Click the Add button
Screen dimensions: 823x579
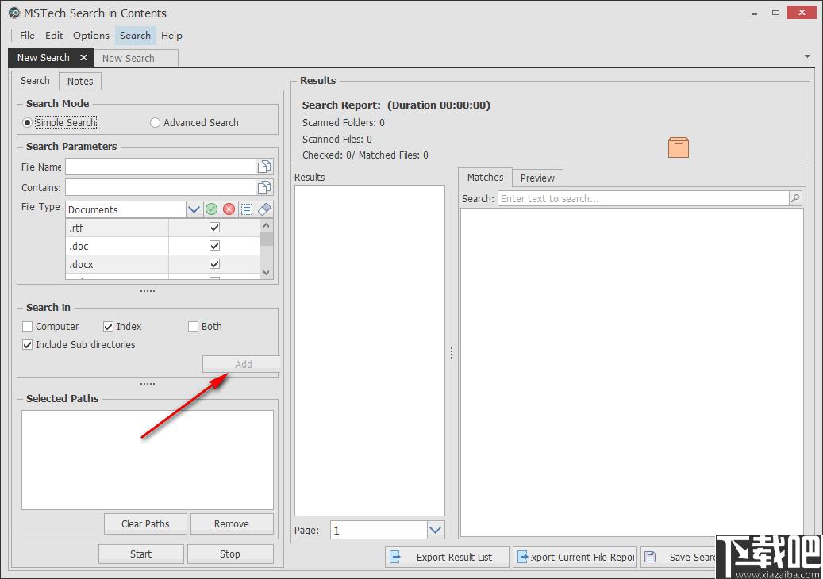point(241,364)
